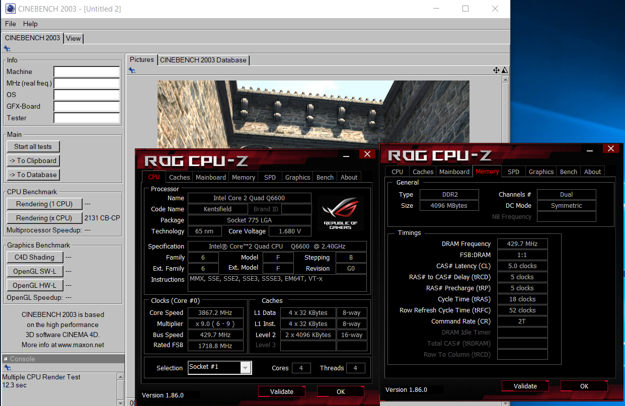The width and height of the screenshot is (625, 406).
Task: Run the Rendering (x CPU) benchmark
Action: click(x=44, y=218)
